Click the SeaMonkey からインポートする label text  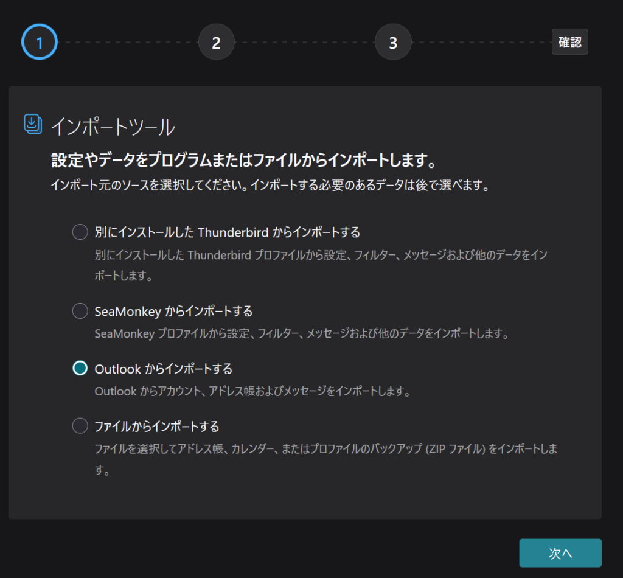coord(173,312)
